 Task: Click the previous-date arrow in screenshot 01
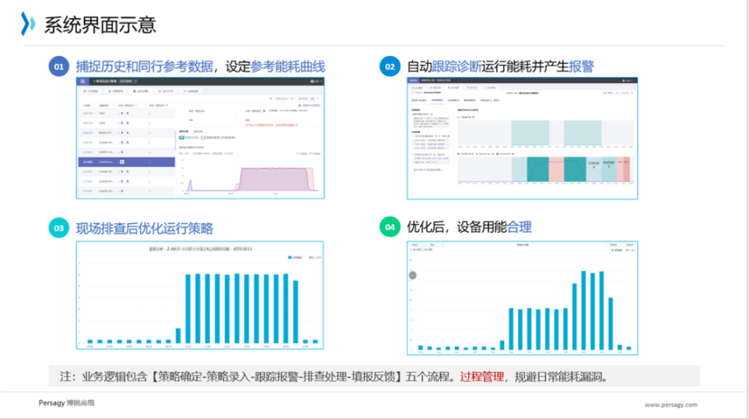click(x=271, y=99)
